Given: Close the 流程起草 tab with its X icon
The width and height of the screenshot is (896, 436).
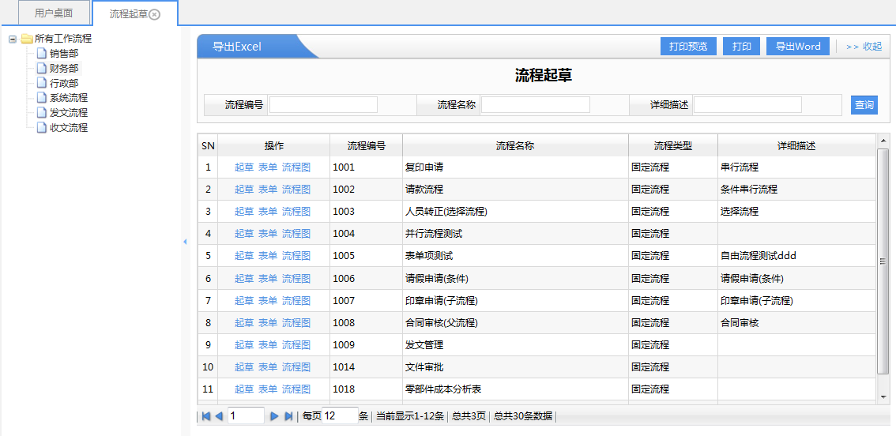Looking at the screenshot, I should 155,14.
